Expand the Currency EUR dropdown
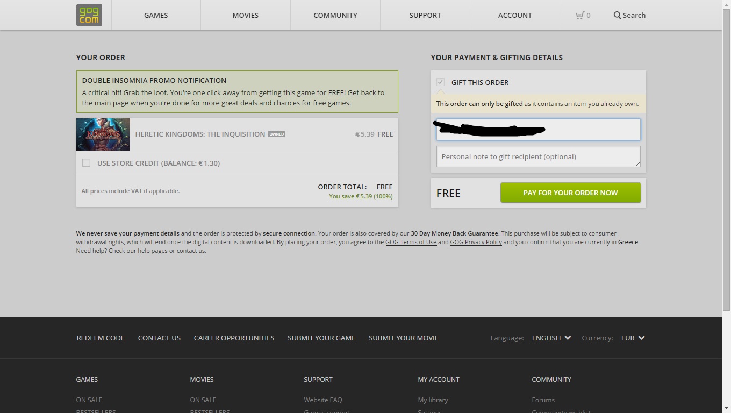731x413 pixels. click(633, 338)
